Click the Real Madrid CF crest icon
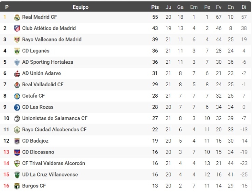Screen dimensions: 252x193 pyautogui.click(x=17, y=17)
